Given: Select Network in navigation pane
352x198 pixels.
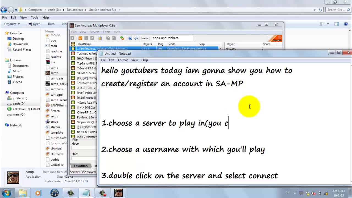Looking at the screenshot, I should pos(16,125).
